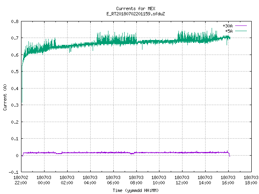Click the 180703 14:00 x-axis tick label

click(x=205, y=180)
